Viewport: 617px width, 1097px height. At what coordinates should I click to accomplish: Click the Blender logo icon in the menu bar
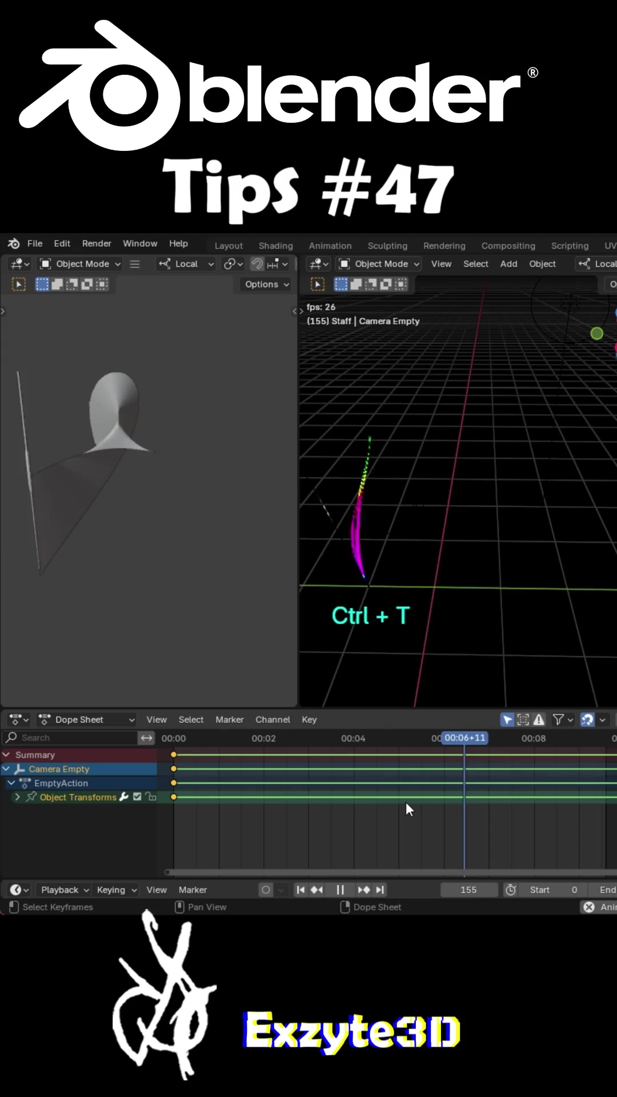pos(14,243)
